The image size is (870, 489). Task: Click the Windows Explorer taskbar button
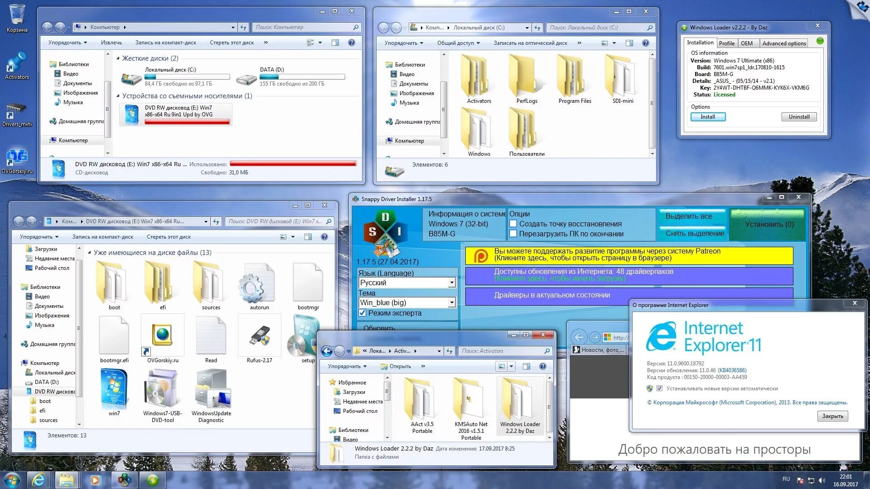pyautogui.click(x=67, y=479)
